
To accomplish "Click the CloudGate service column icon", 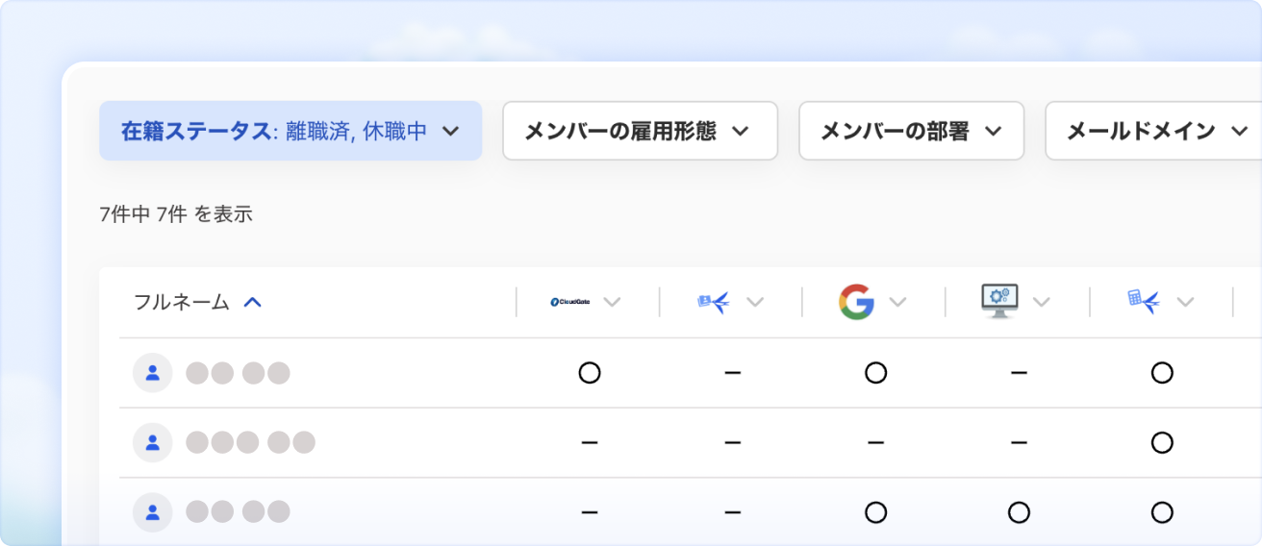I will pyautogui.click(x=569, y=302).
